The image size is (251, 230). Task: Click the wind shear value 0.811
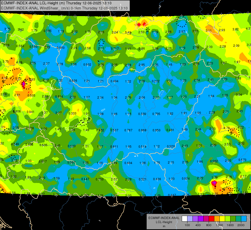pyautogui.click(x=114, y=146)
